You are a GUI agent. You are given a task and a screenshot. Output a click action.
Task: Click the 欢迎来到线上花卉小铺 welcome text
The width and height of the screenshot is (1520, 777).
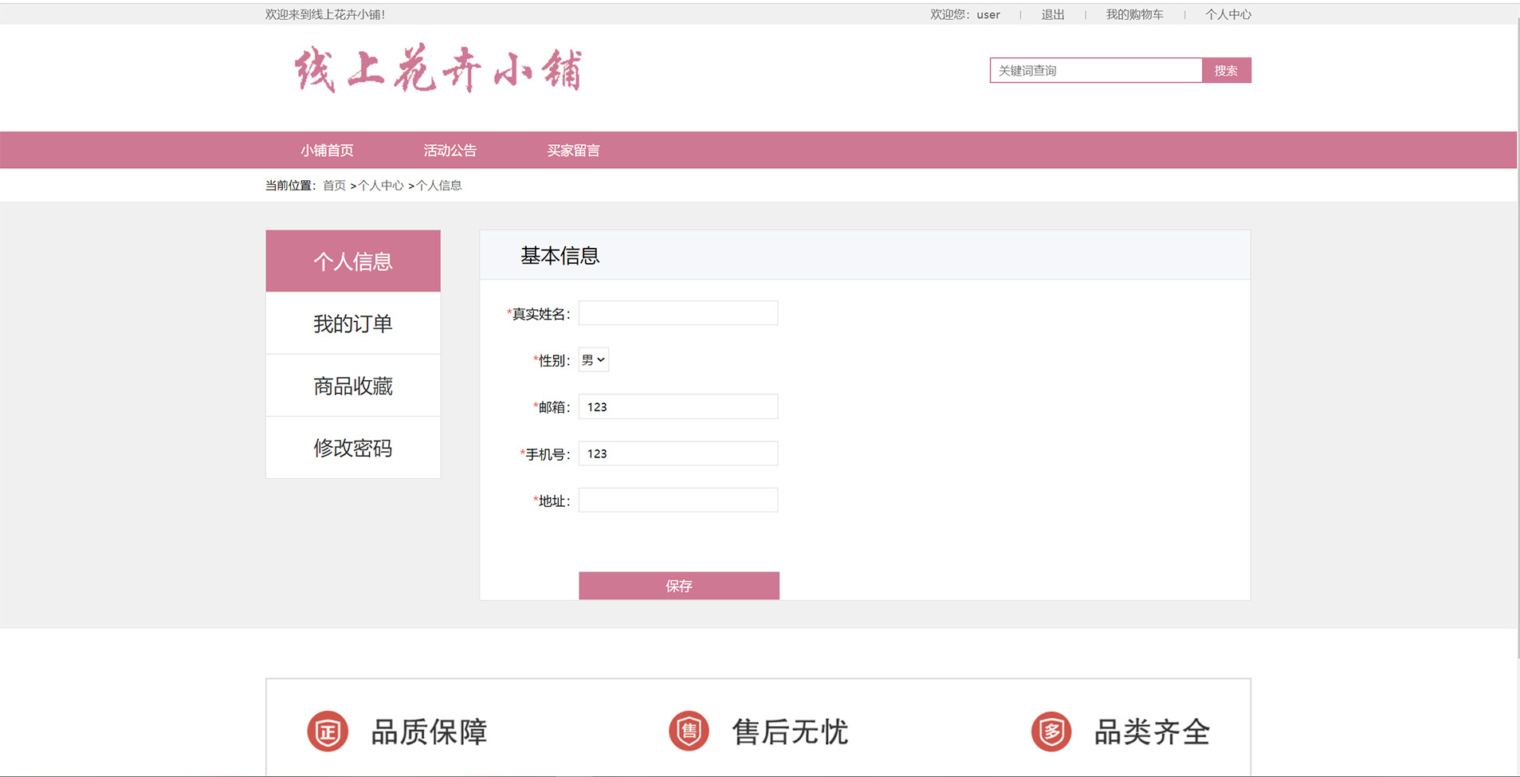325,14
